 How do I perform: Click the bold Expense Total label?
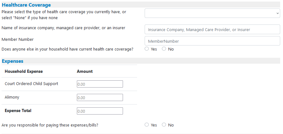(18, 111)
